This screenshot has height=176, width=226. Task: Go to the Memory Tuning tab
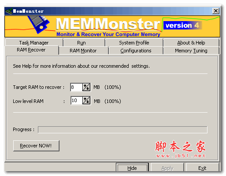point(191,51)
